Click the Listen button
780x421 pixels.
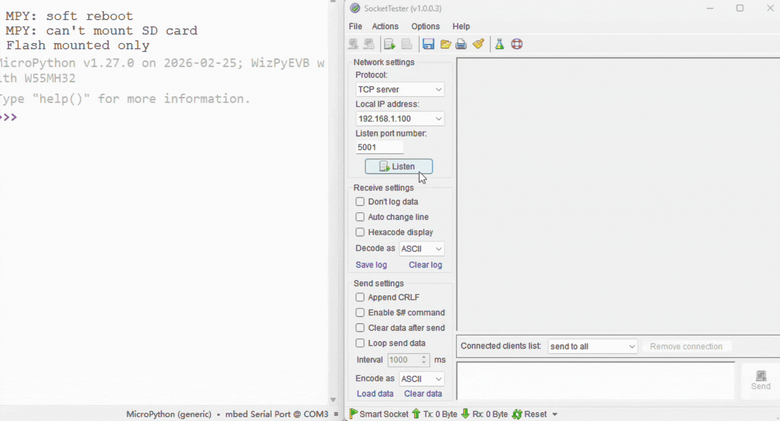pos(399,167)
